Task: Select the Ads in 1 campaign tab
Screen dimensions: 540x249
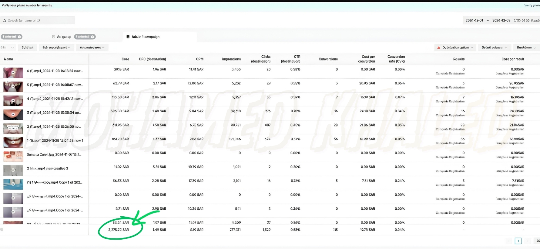Action: click(x=160, y=37)
